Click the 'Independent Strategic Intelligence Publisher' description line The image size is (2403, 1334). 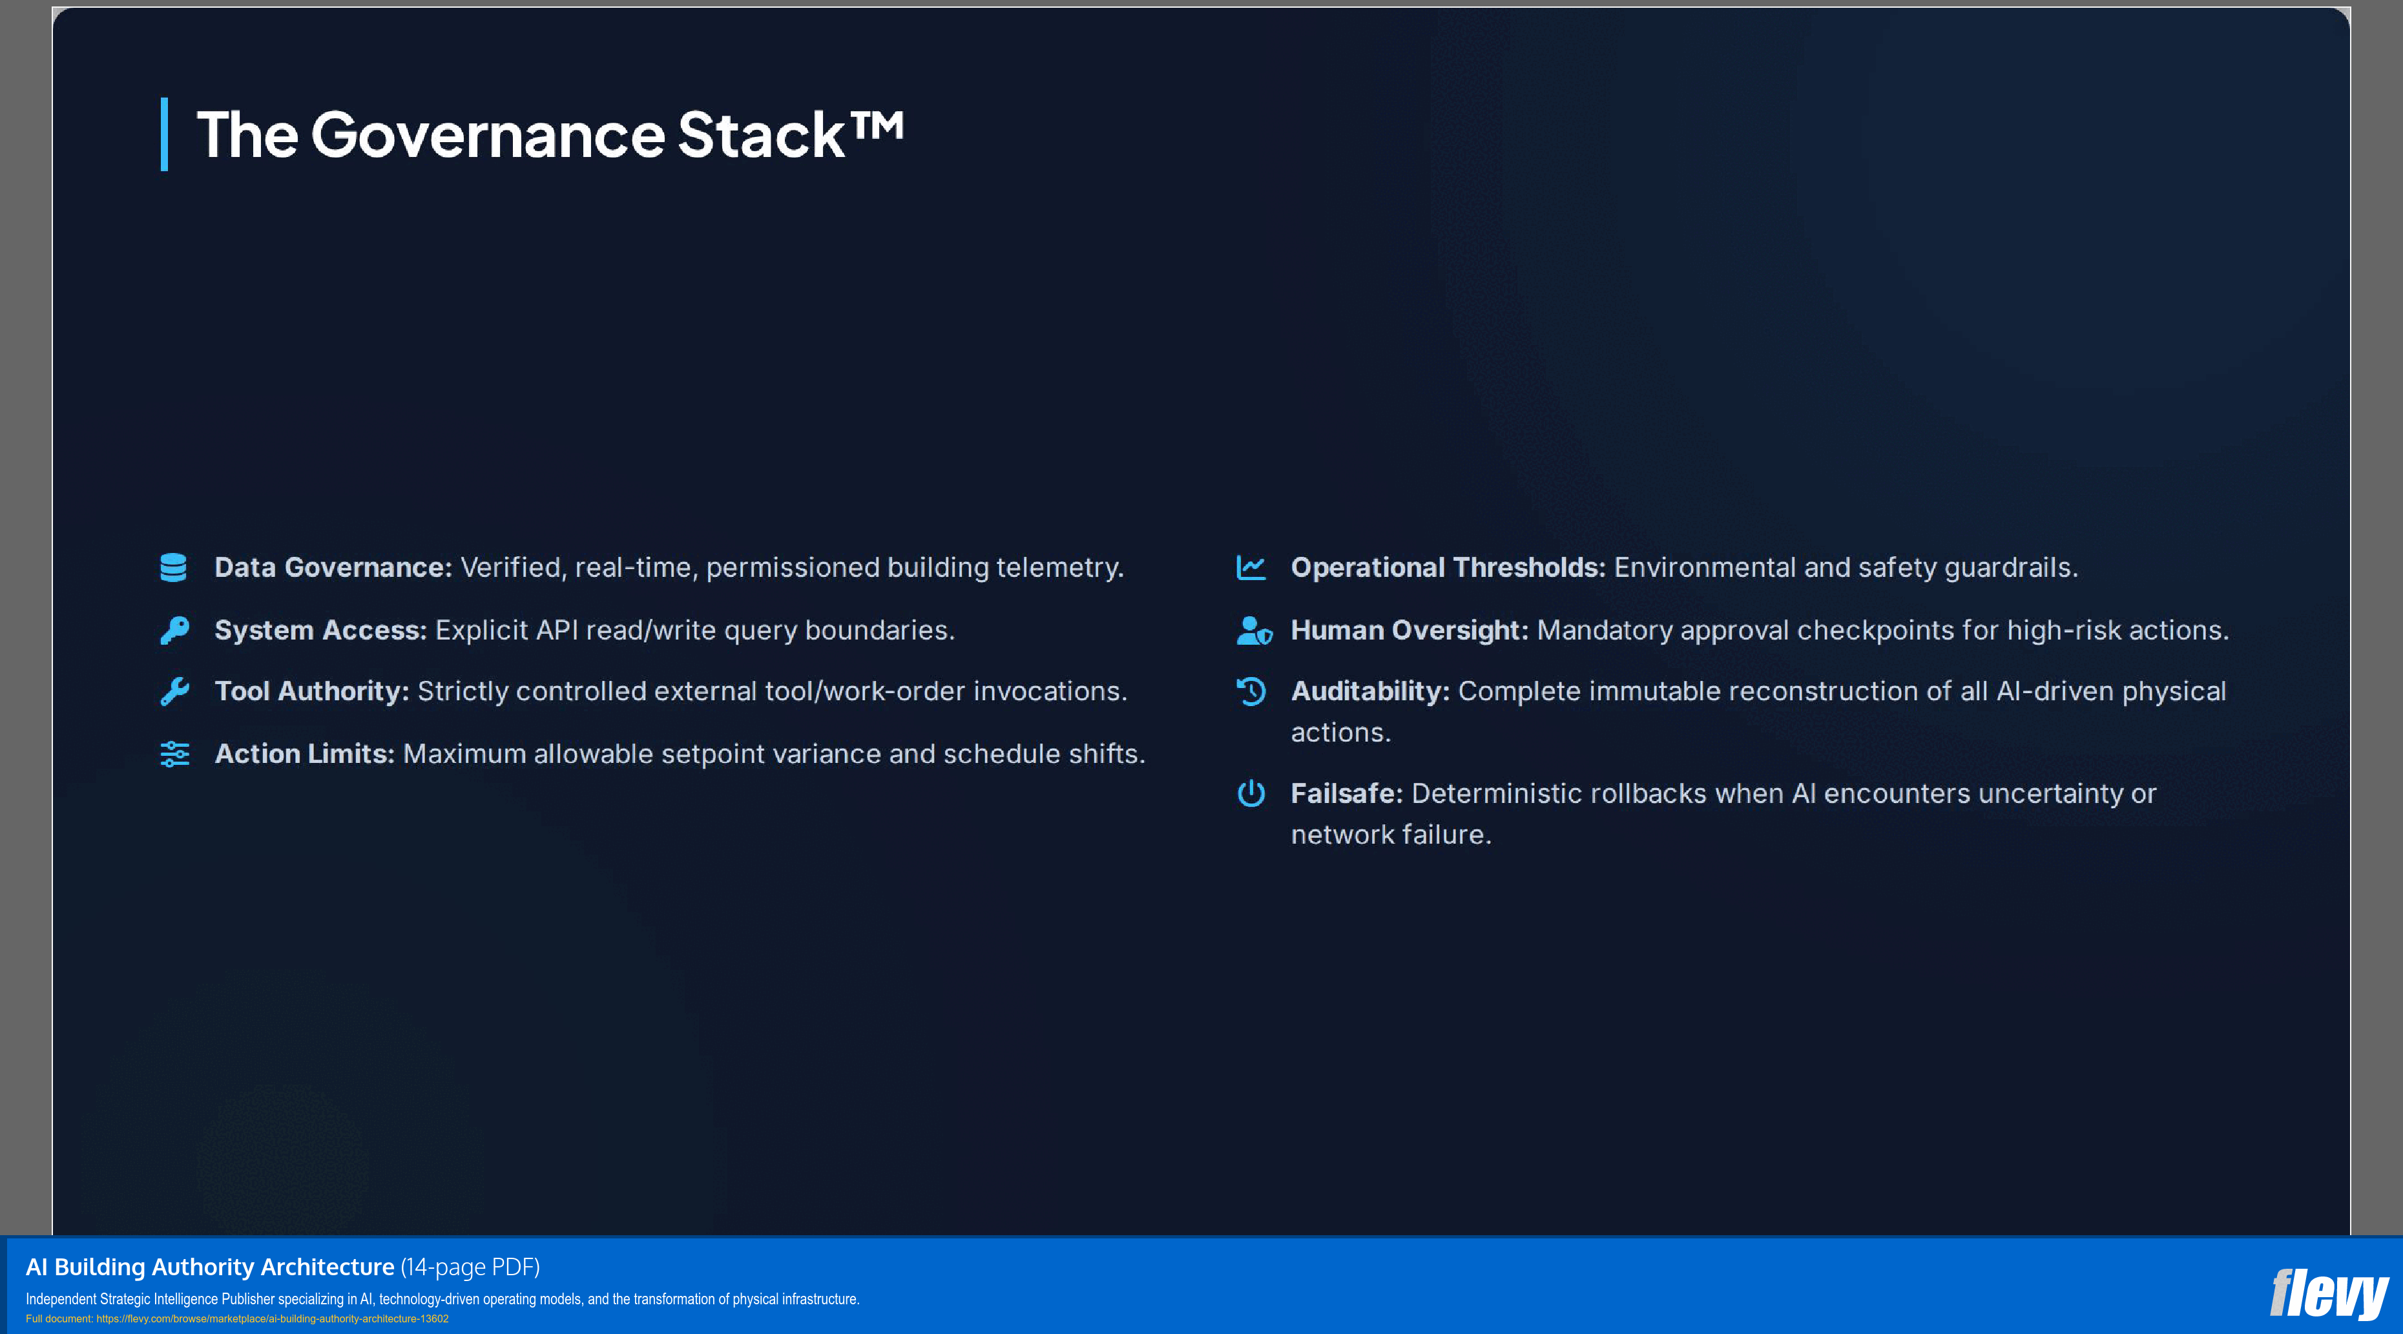[442, 1300]
